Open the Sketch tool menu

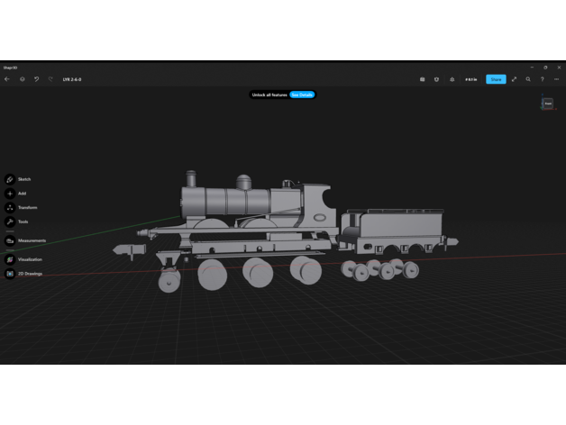pyautogui.click(x=10, y=179)
